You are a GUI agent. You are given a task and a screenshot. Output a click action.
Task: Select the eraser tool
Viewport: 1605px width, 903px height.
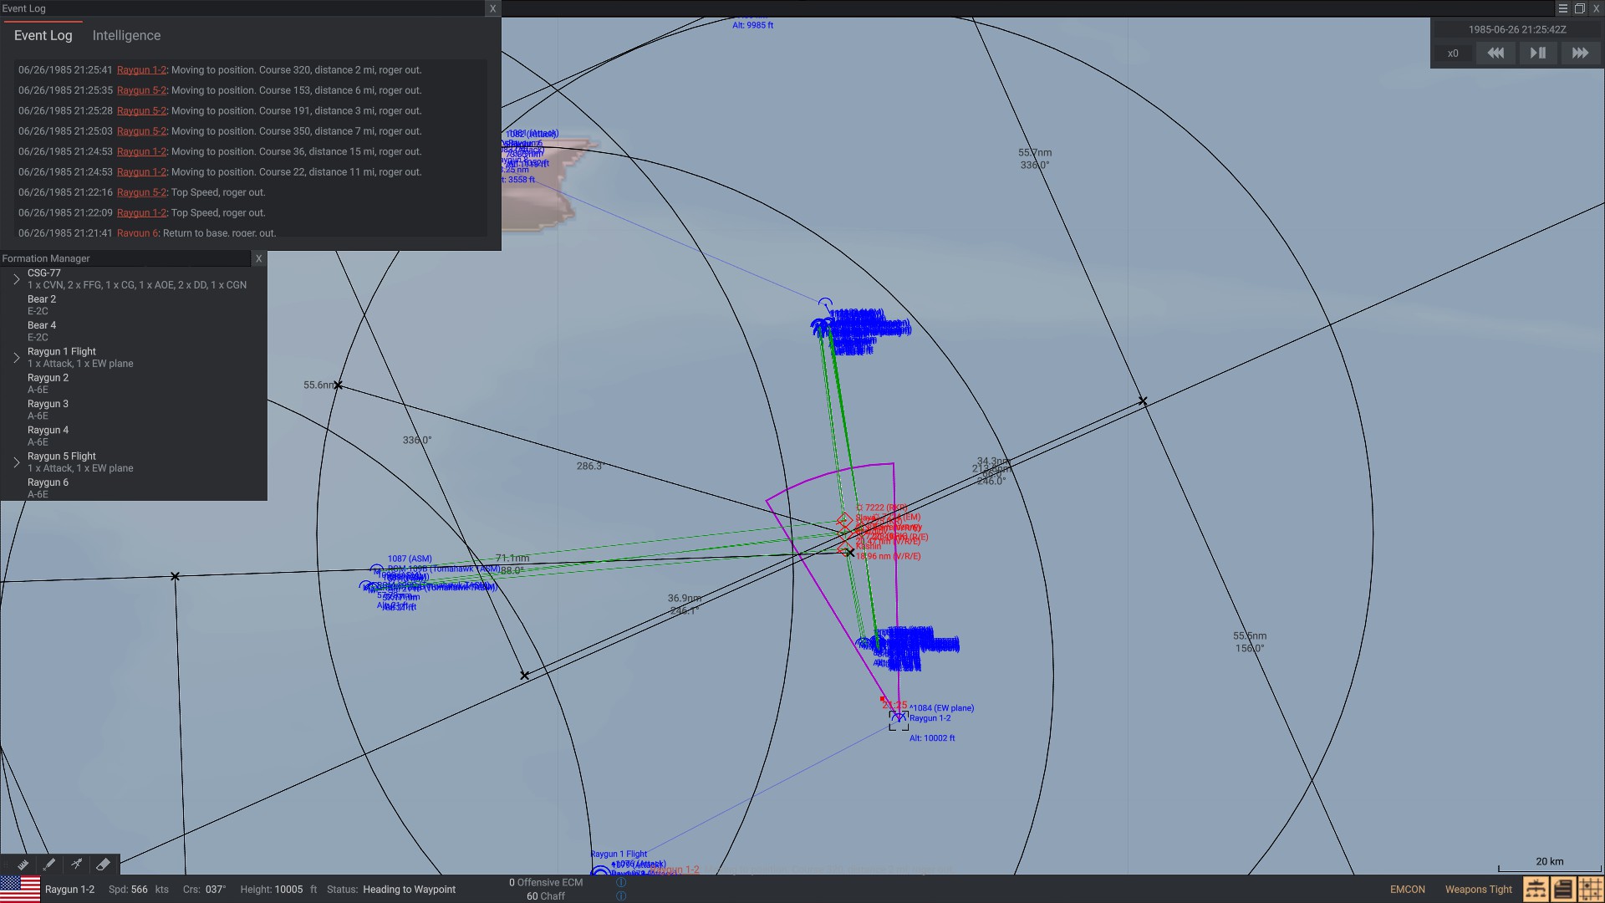103,865
